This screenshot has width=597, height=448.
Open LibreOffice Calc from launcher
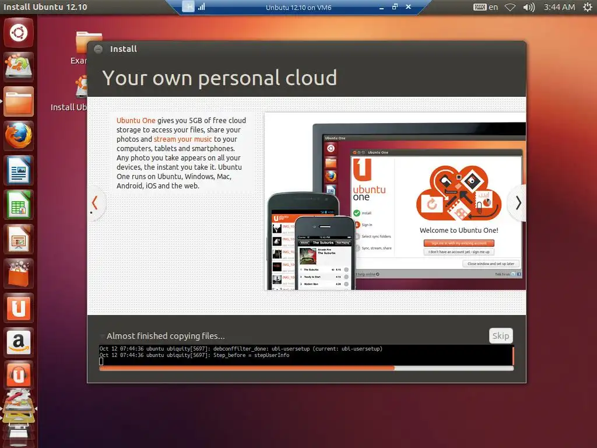coord(19,205)
